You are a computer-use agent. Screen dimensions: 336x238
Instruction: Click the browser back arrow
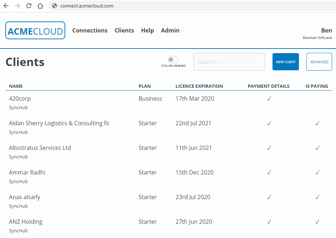coord(6,6)
